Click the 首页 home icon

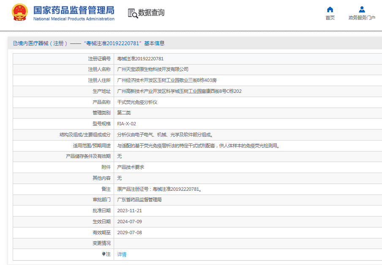click(x=330, y=10)
